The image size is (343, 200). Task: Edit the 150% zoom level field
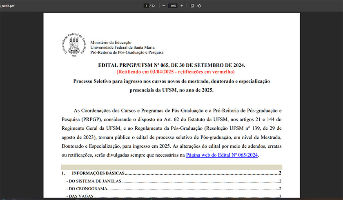(x=172, y=6)
